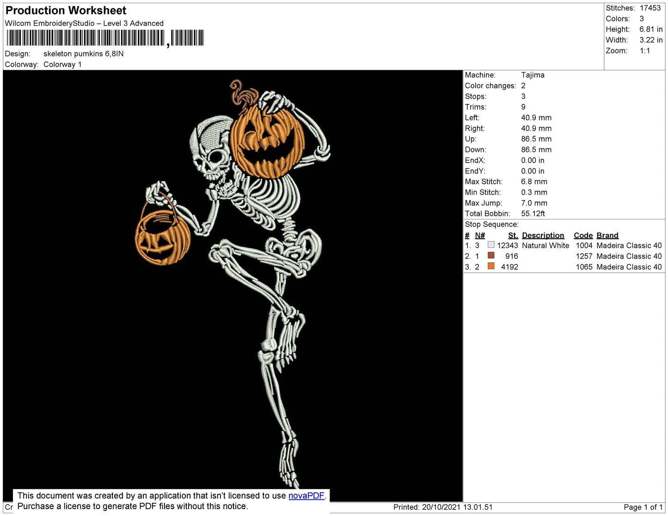Click the Max Jump value '7.0 mm'
The image size is (668, 516).
534,203
